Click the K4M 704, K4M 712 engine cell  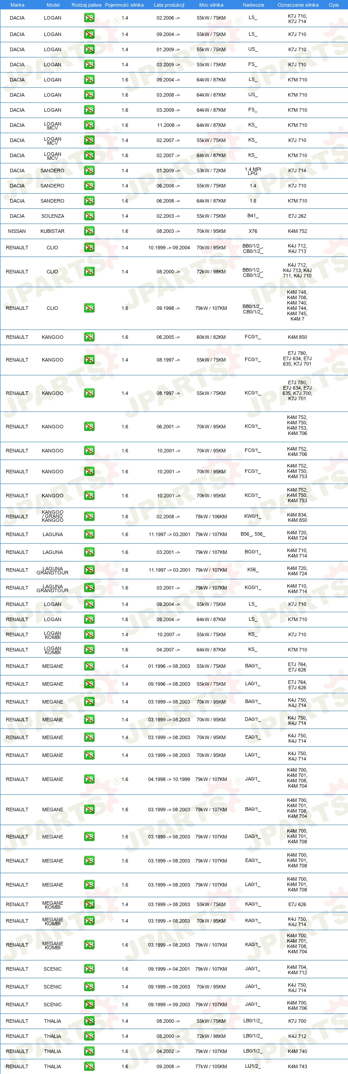[297, 970]
